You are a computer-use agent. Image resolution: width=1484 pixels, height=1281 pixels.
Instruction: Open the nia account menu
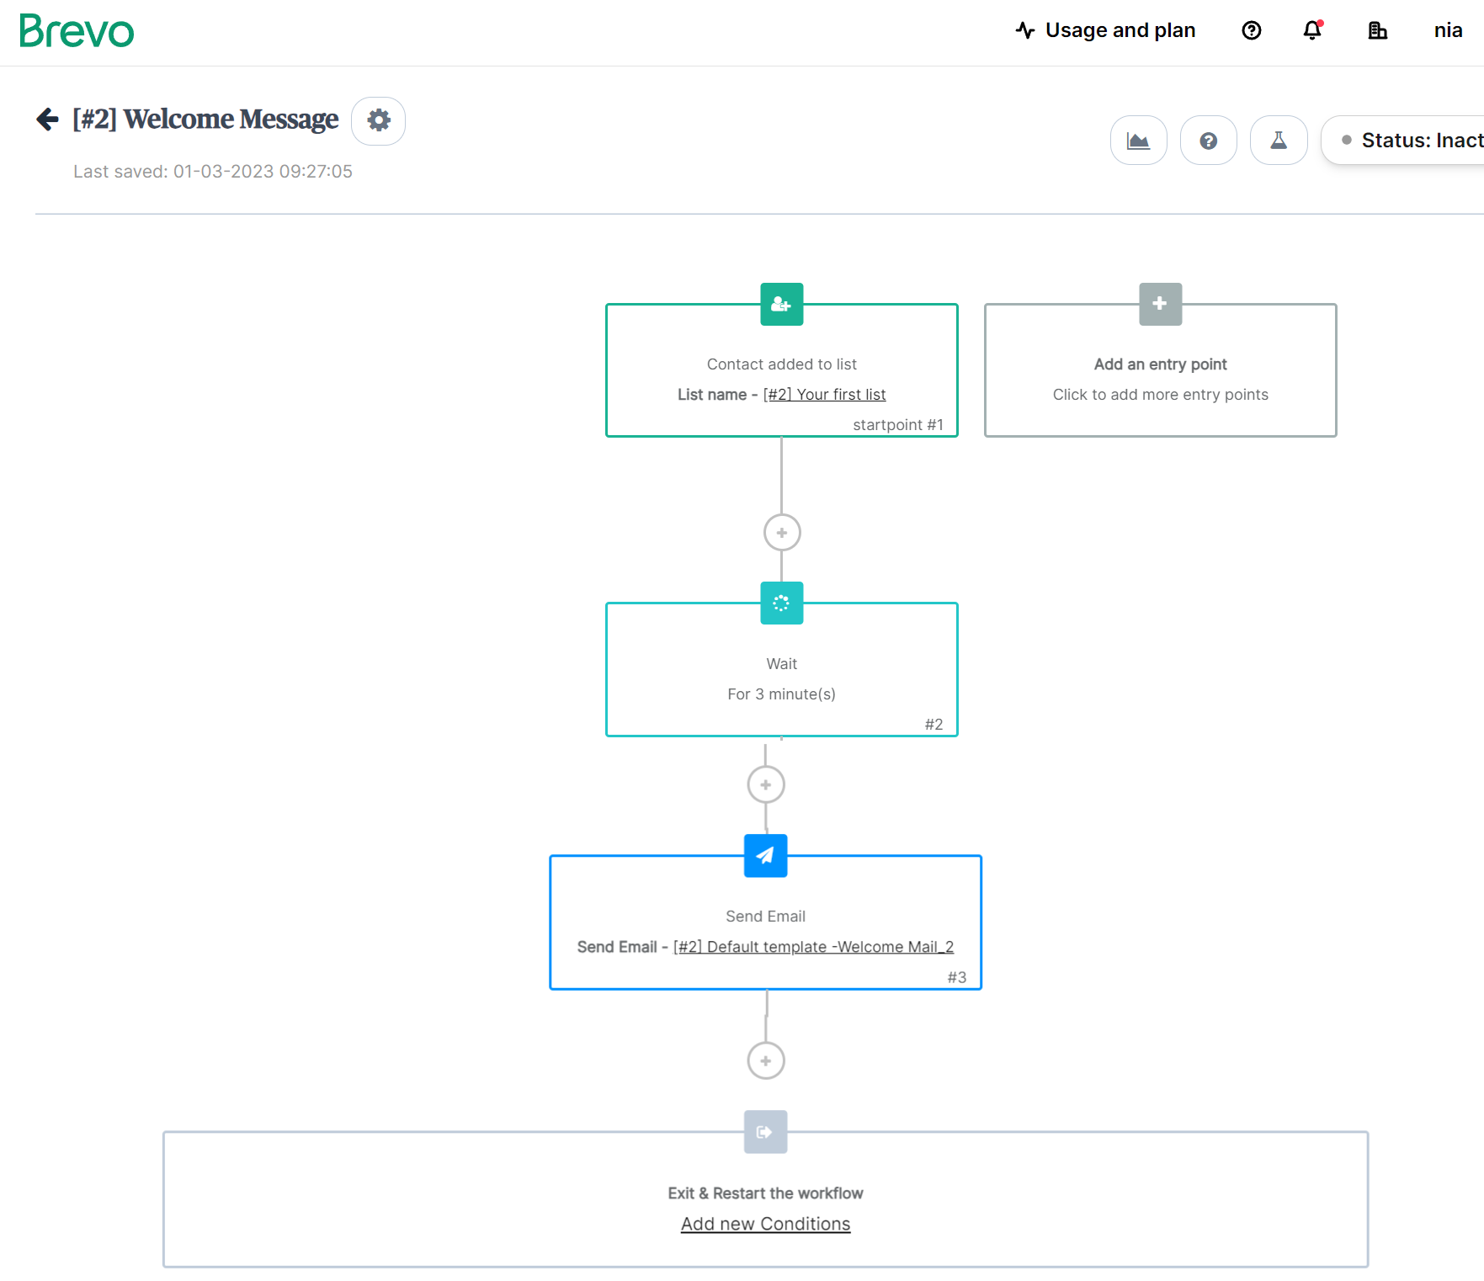click(x=1448, y=31)
